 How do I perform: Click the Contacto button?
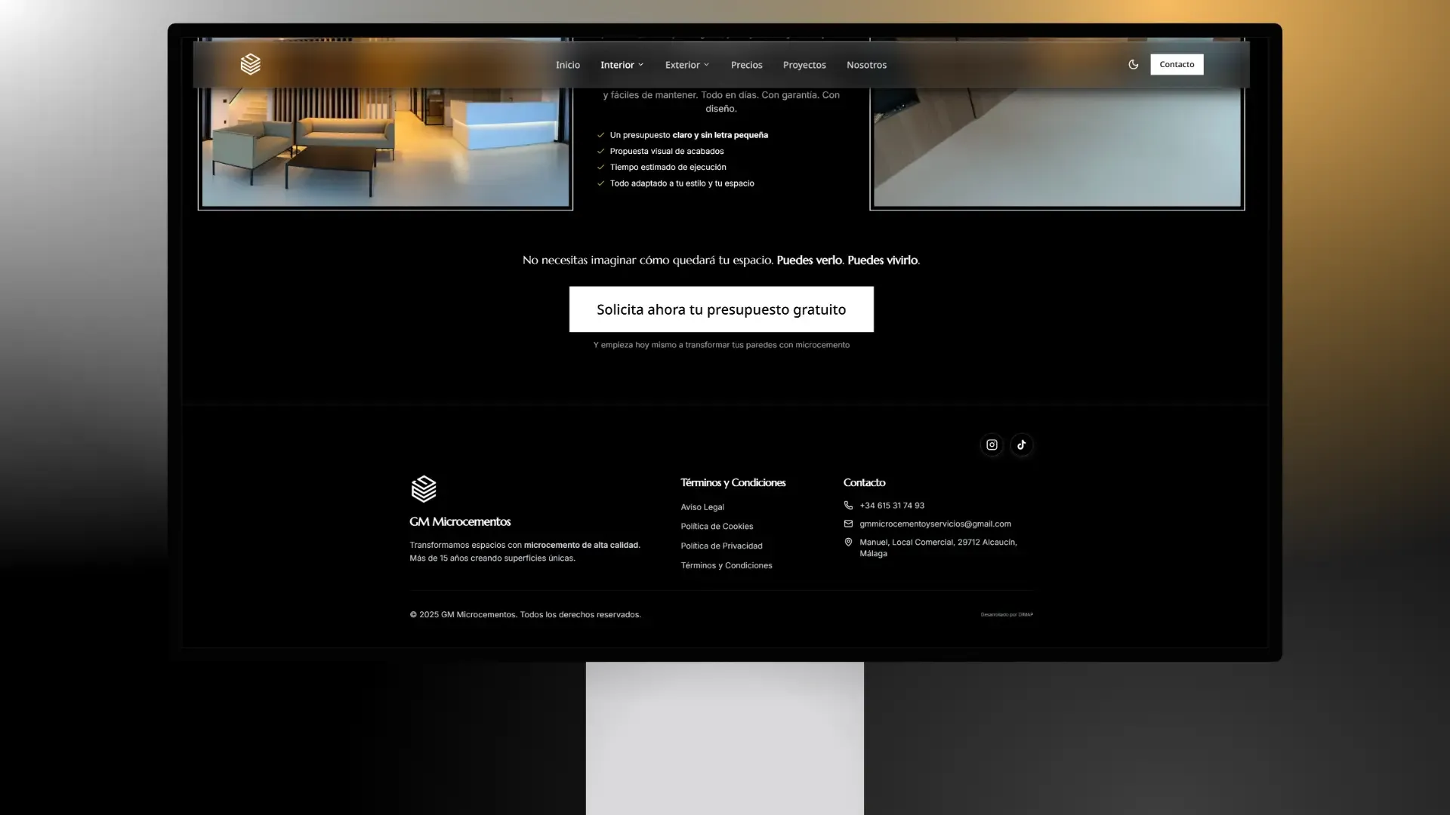1176,64
